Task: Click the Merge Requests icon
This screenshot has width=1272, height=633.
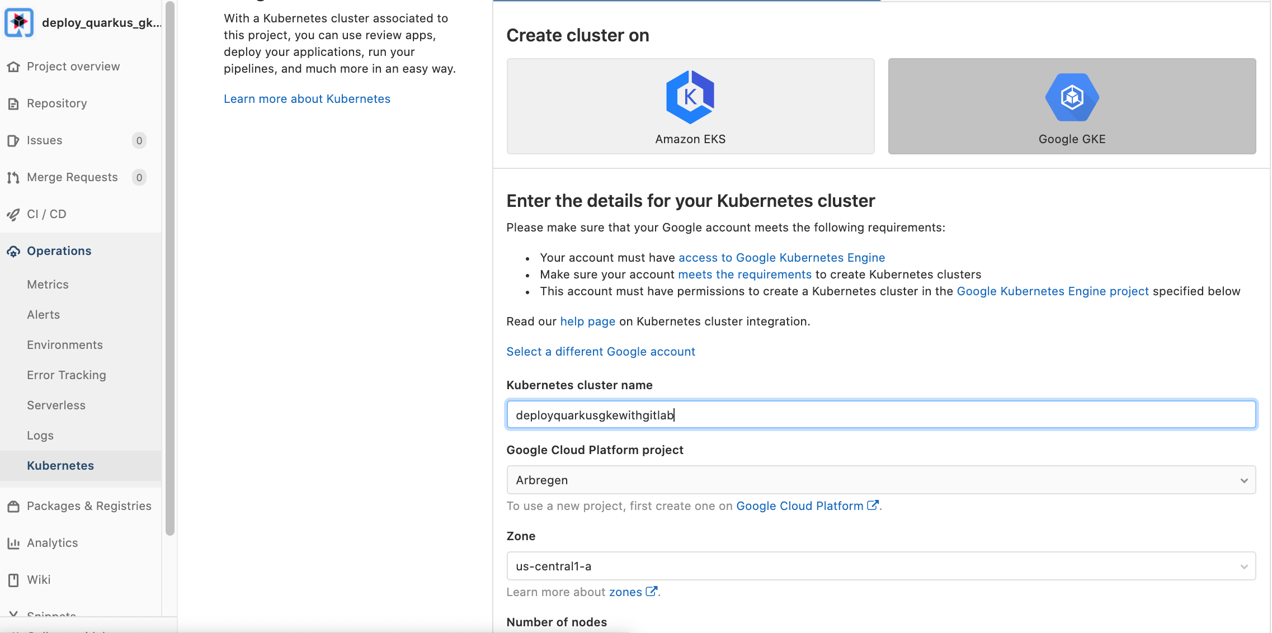Action: tap(13, 177)
